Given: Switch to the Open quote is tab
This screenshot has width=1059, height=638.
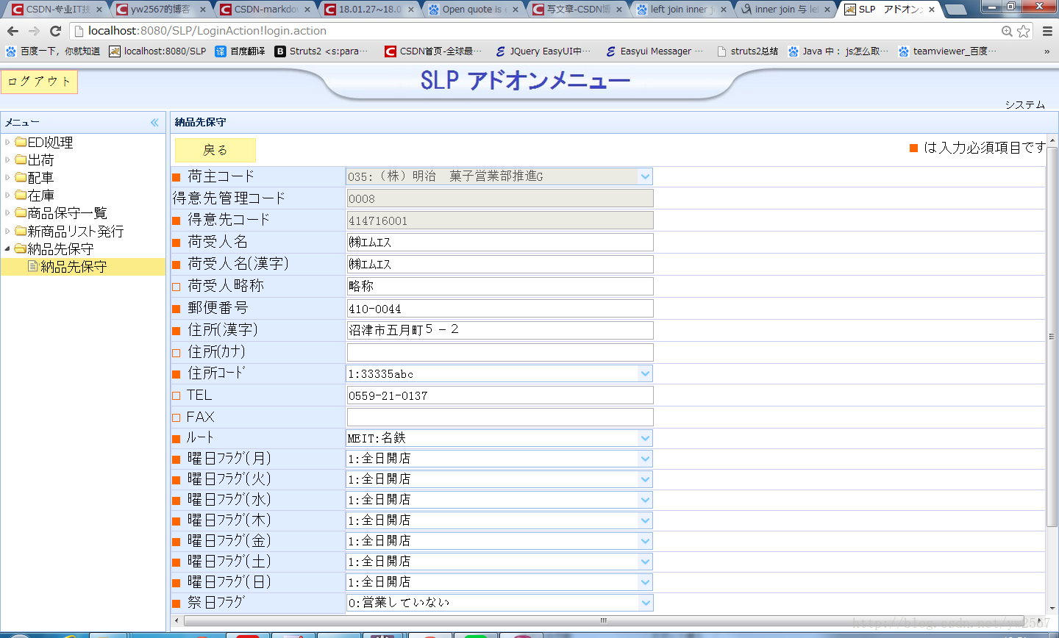Looking at the screenshot, I should 474,10.
